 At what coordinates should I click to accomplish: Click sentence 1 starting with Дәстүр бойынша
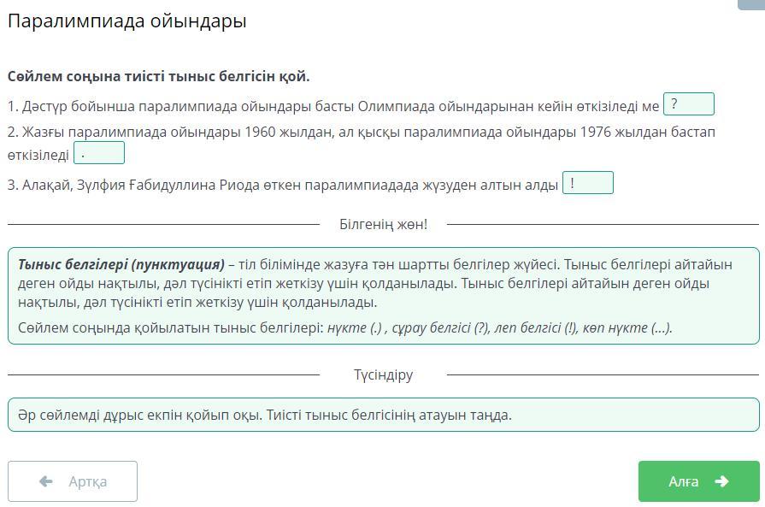click(333, 107)
